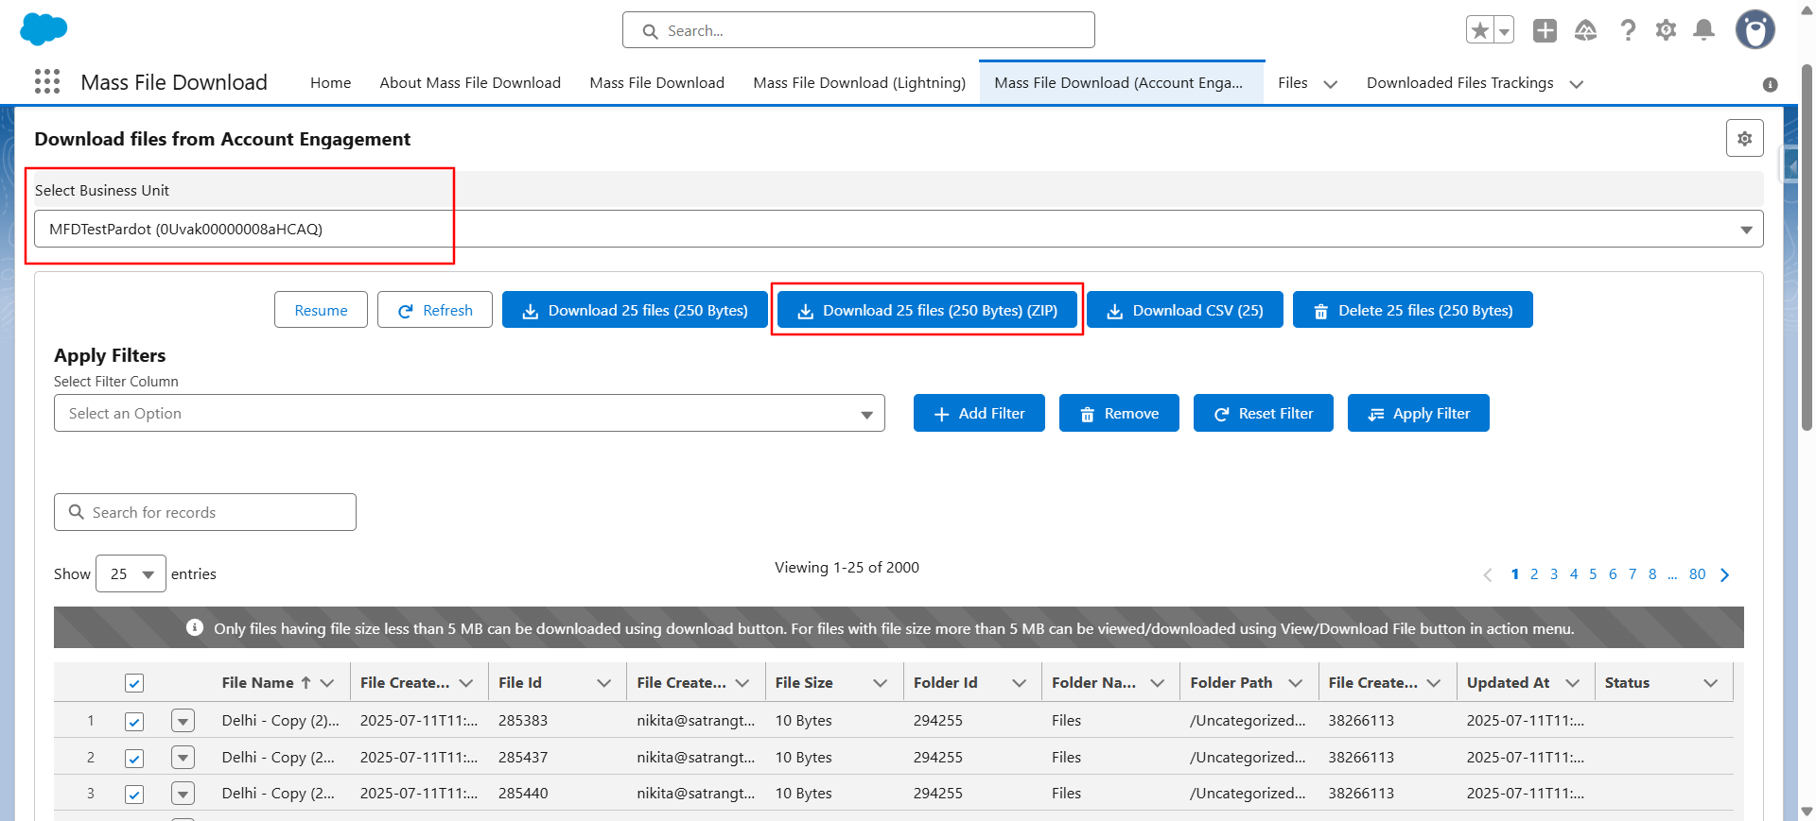Click Download CSV (25) button

click(1185, 310)
